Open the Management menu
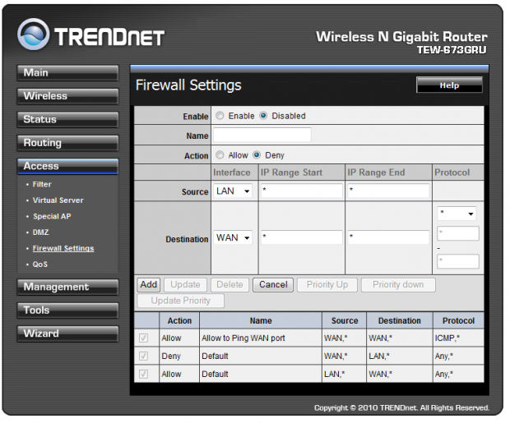The height and width of the screenshot is (423, 510). coord(67,287)
